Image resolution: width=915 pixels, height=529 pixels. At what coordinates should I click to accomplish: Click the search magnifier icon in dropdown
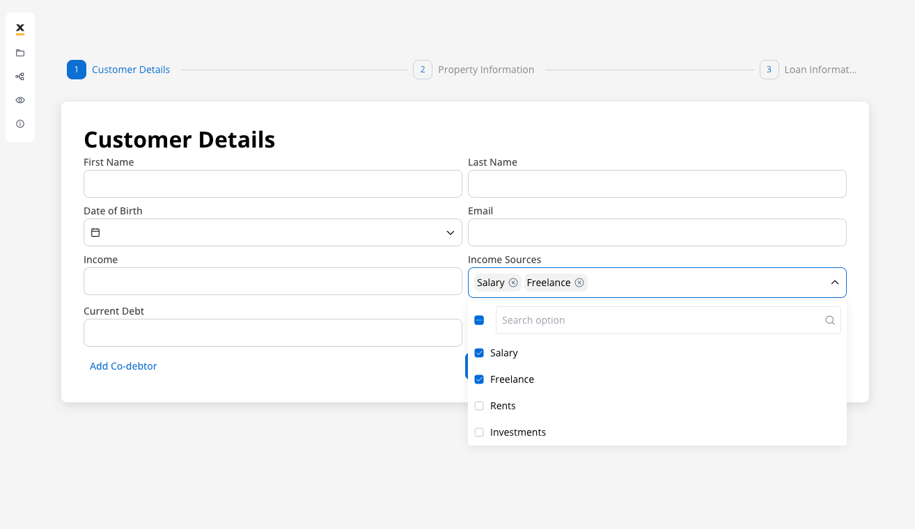[x=829, y=320]
